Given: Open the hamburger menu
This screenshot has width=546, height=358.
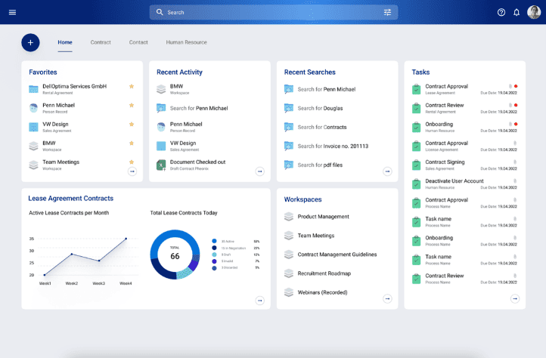Looking at the screenshot, I should [13, 12].
